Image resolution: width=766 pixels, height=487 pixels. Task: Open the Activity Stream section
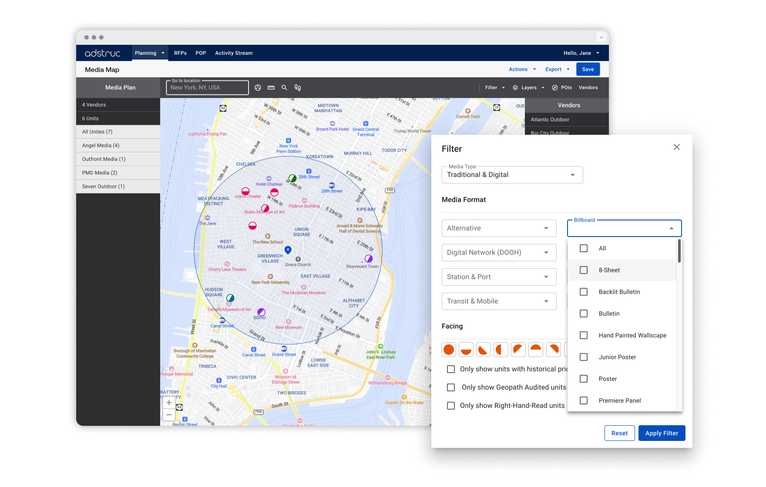(234, 53)
